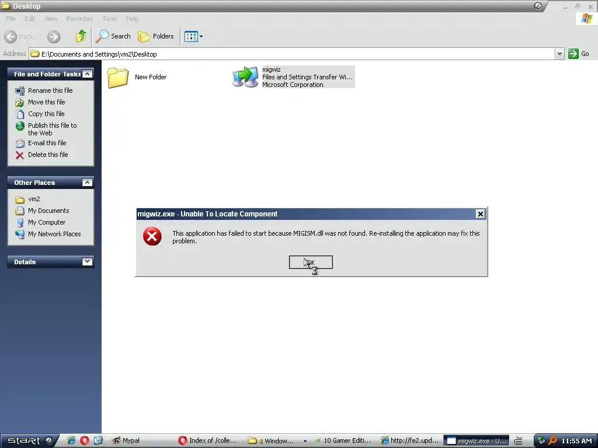Launch Opera from Quick Launch
The height and width of the screenshot is (448, 598).
coord(85,440)
